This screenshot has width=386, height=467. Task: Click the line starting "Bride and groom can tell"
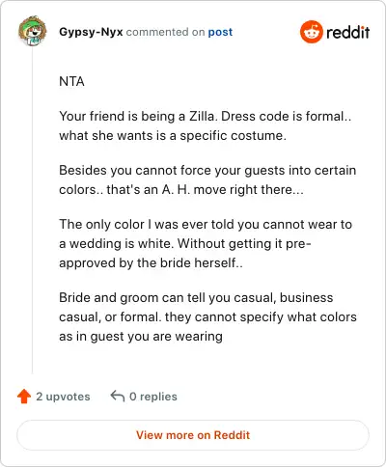point(196,297)
